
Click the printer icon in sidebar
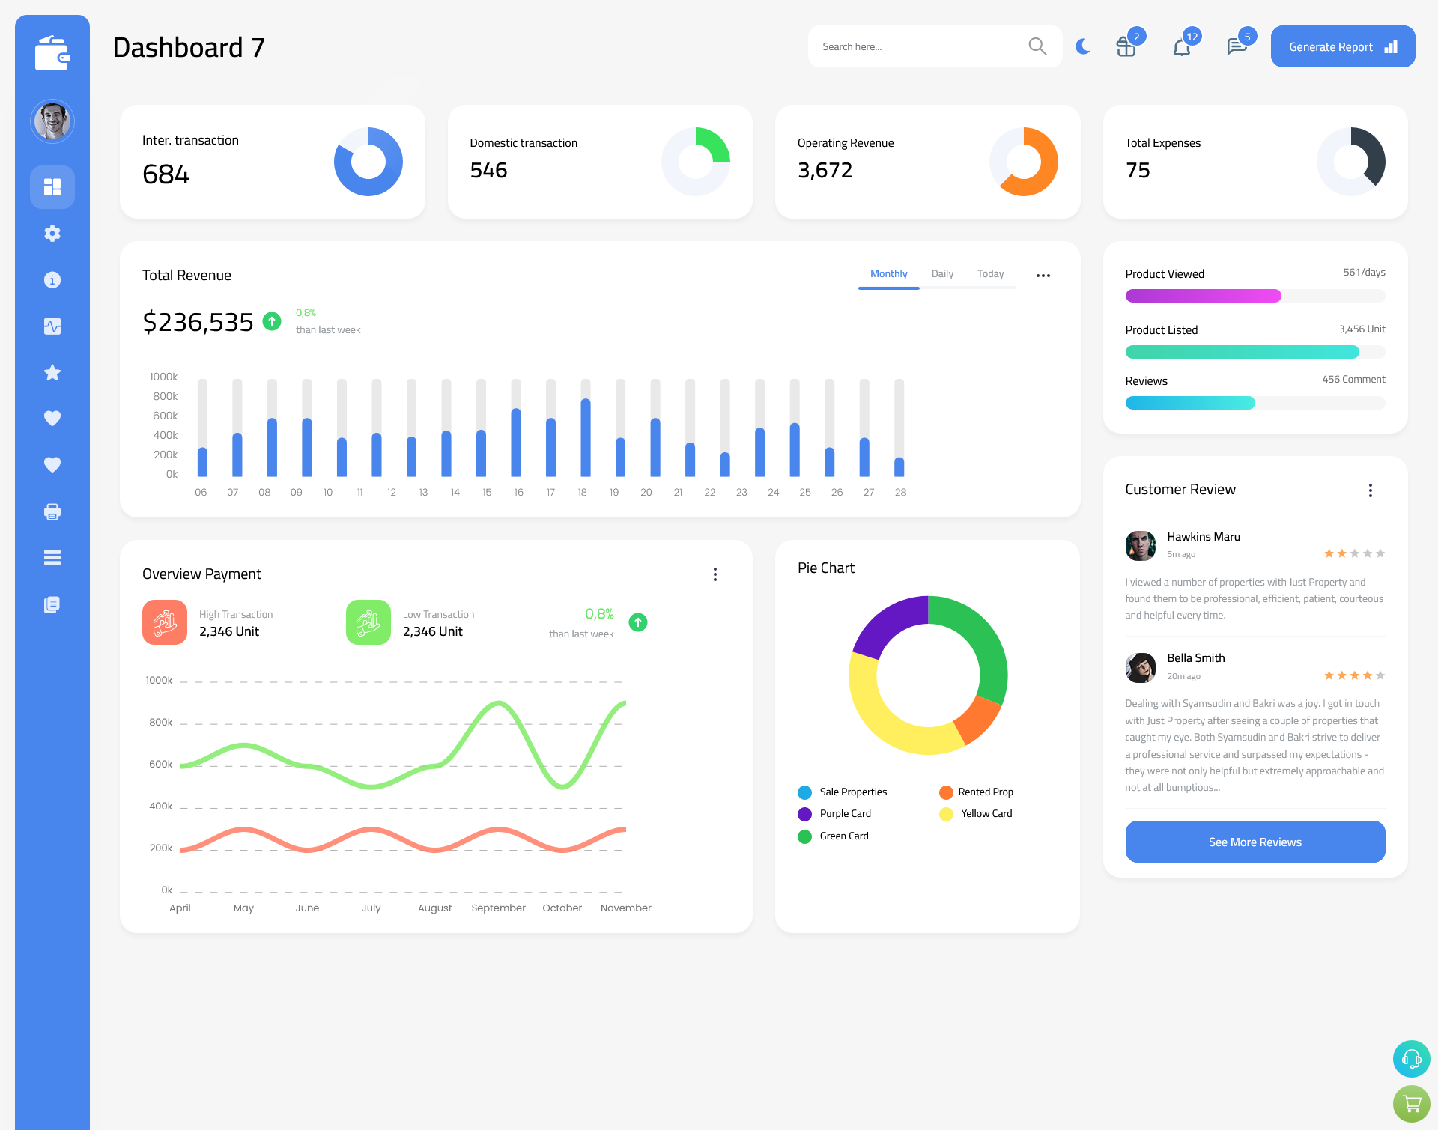point(52,511)
